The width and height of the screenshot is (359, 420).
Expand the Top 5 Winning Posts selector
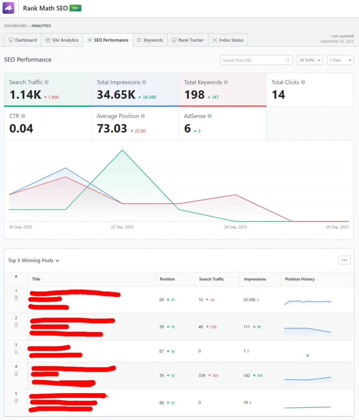click(x=34, y=260)
